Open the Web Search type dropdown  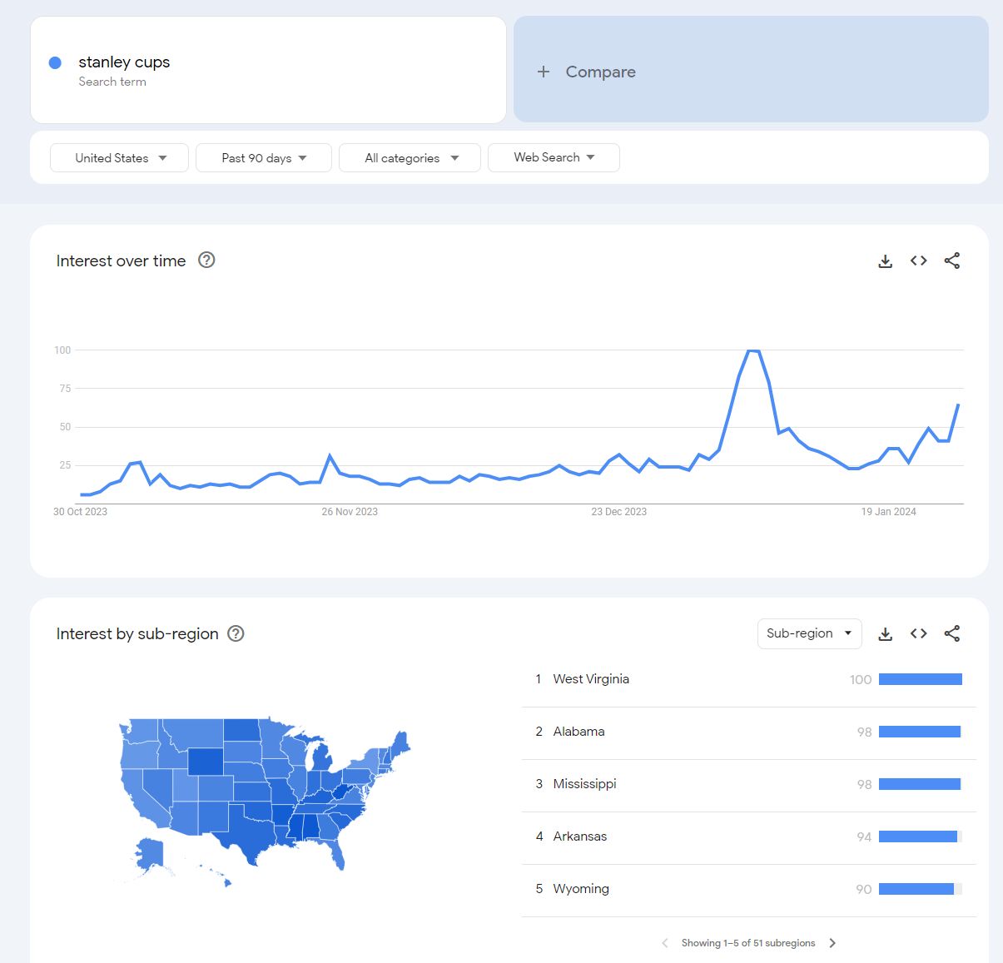[553, 157]
